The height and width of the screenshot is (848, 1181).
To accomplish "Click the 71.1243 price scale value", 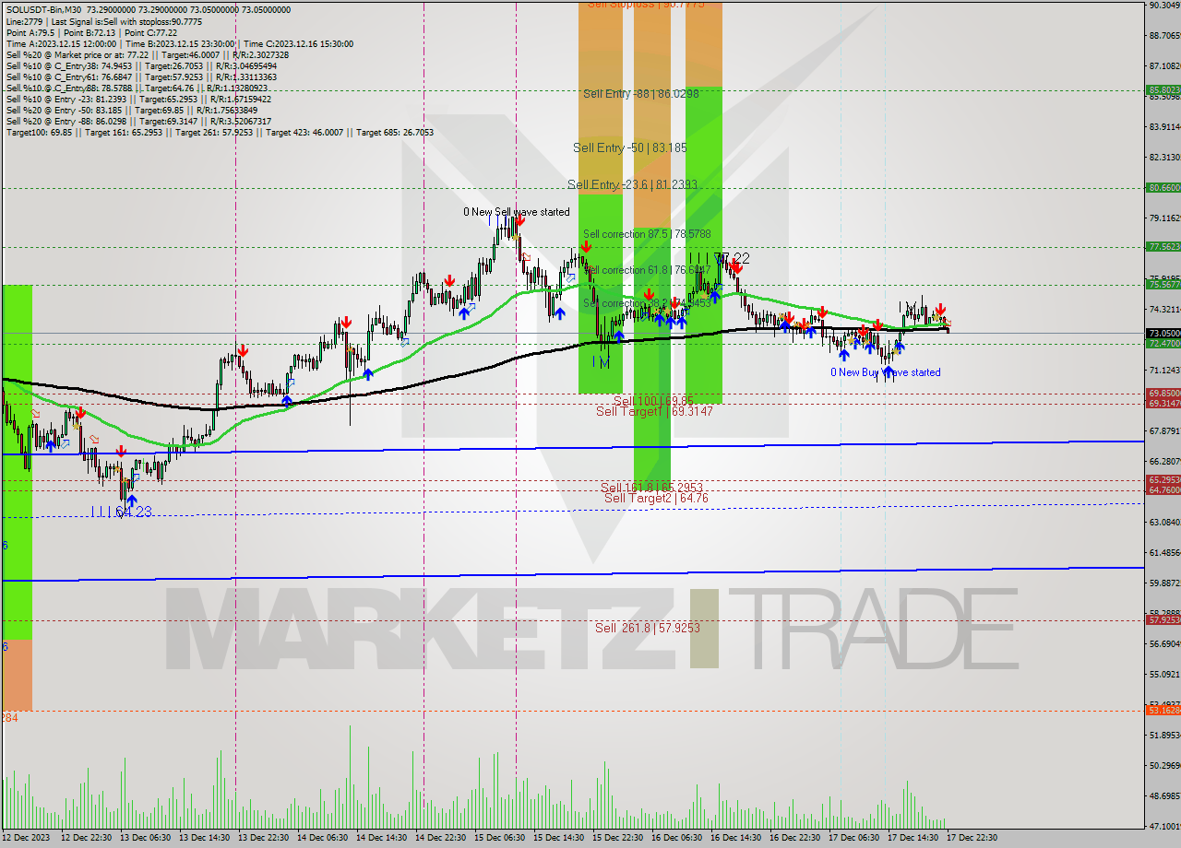I will click(1164, 370).
